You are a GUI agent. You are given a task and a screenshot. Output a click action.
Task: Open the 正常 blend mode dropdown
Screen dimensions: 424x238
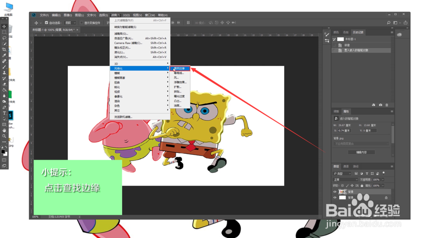345,180
